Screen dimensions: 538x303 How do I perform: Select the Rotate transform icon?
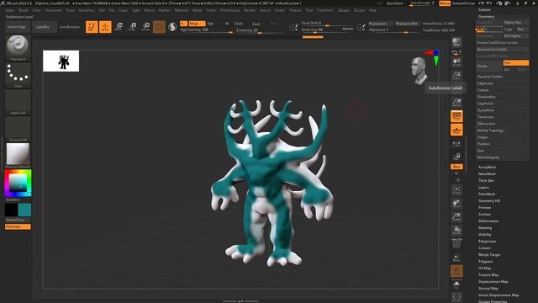[145, 27]
